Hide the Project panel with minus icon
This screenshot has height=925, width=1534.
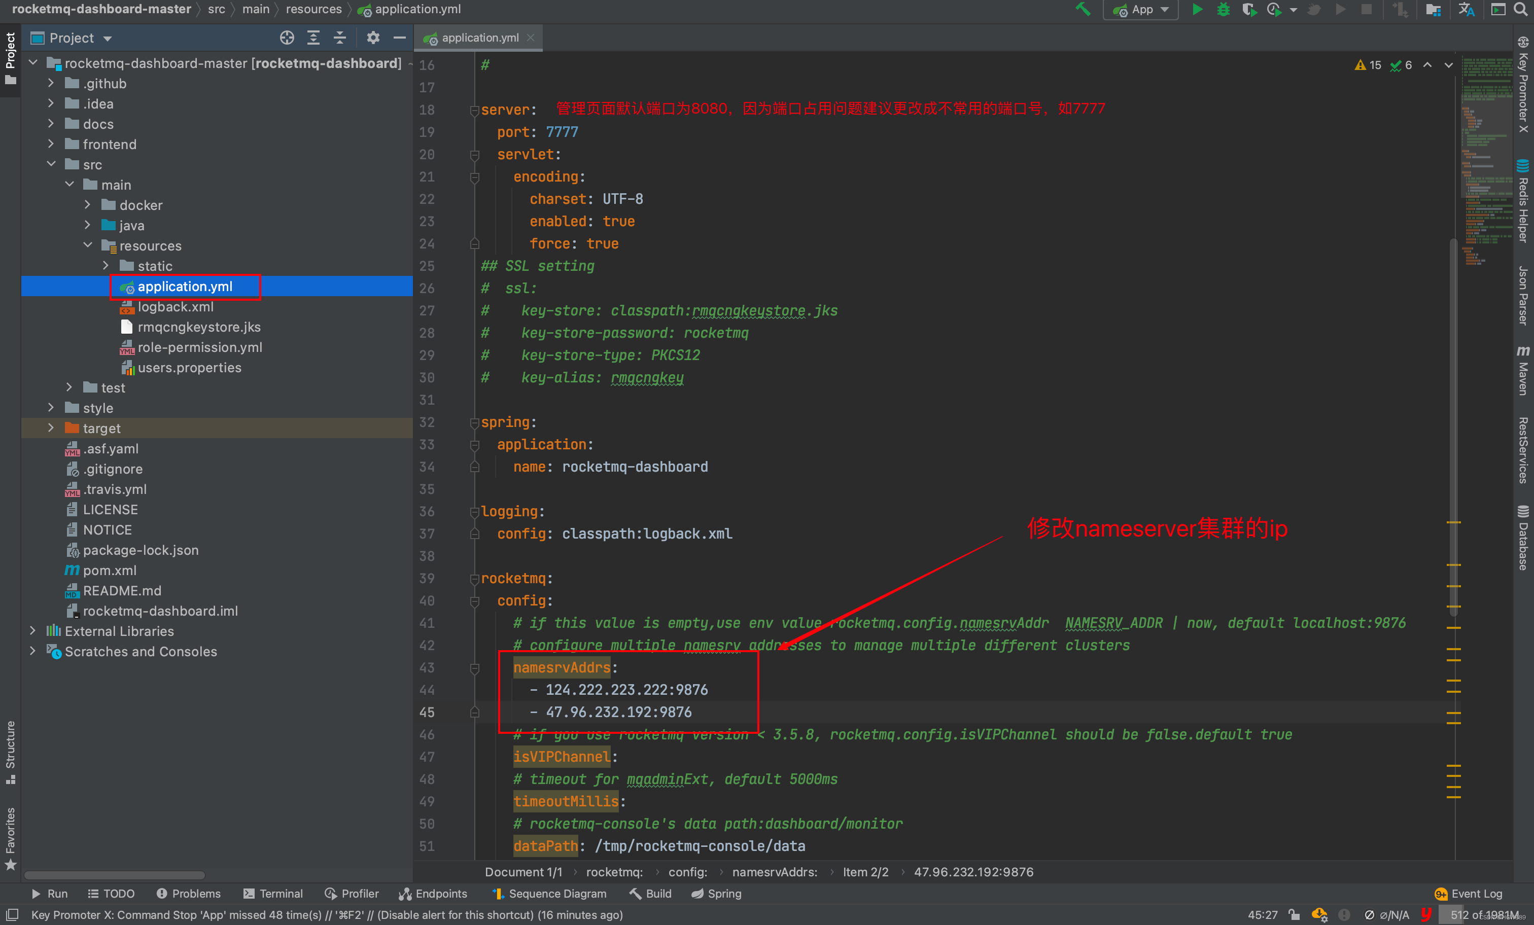tap(400, 38)
